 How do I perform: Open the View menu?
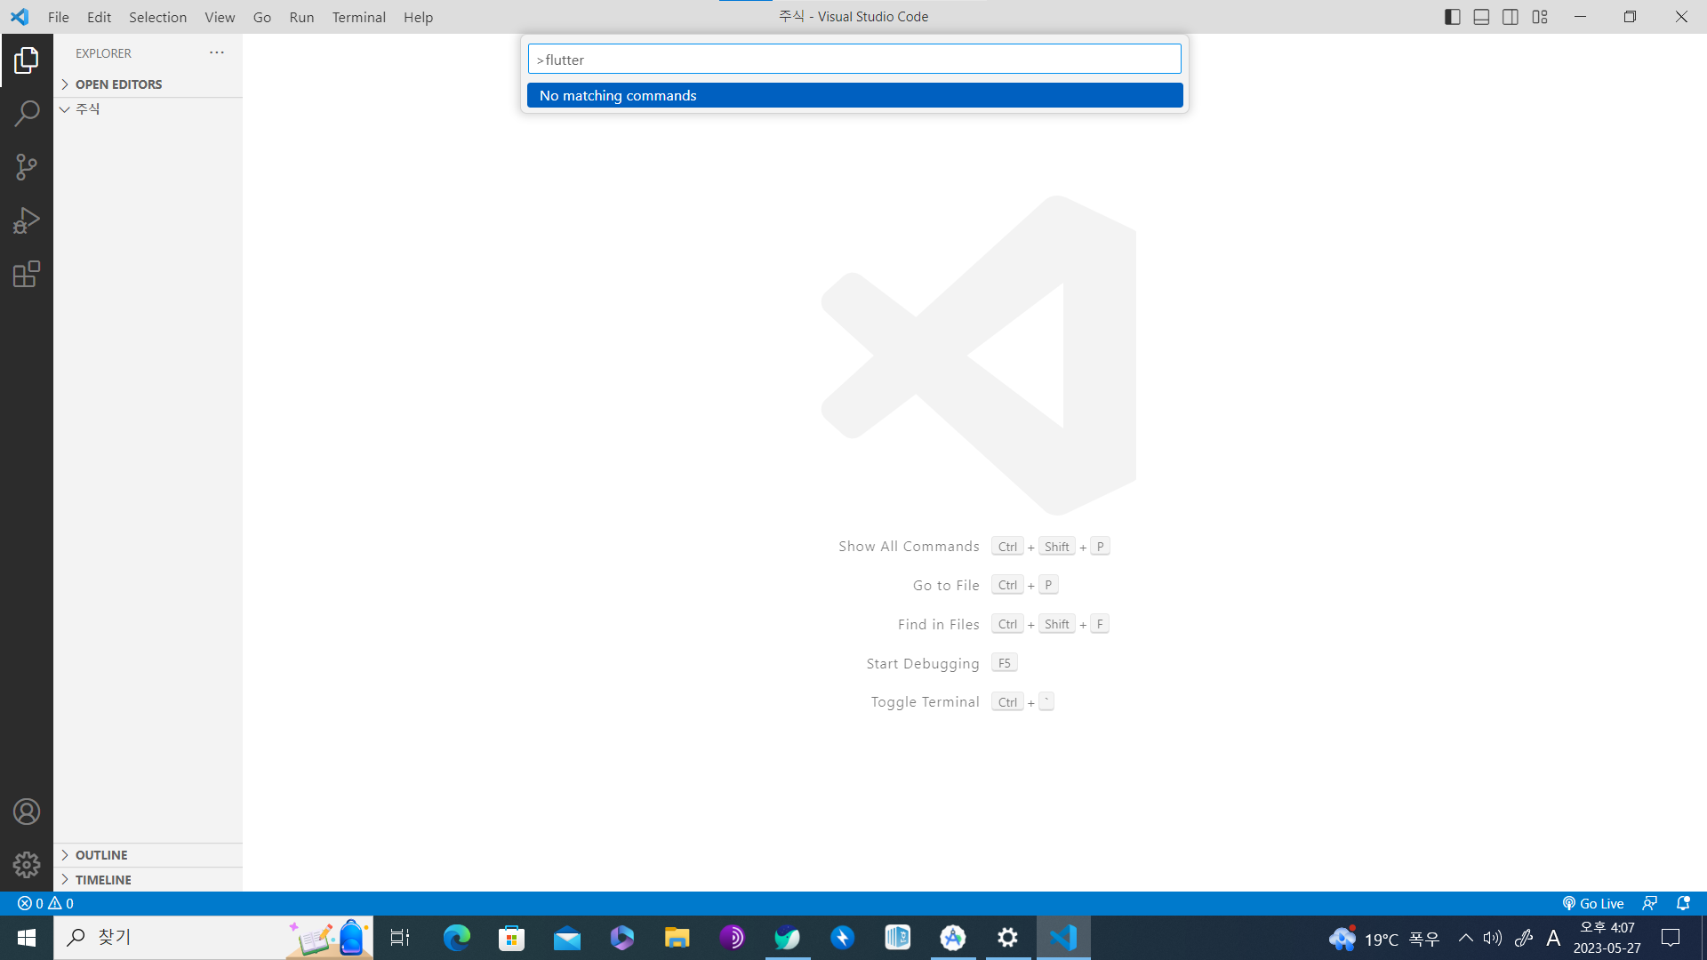[x=220, y=17]
